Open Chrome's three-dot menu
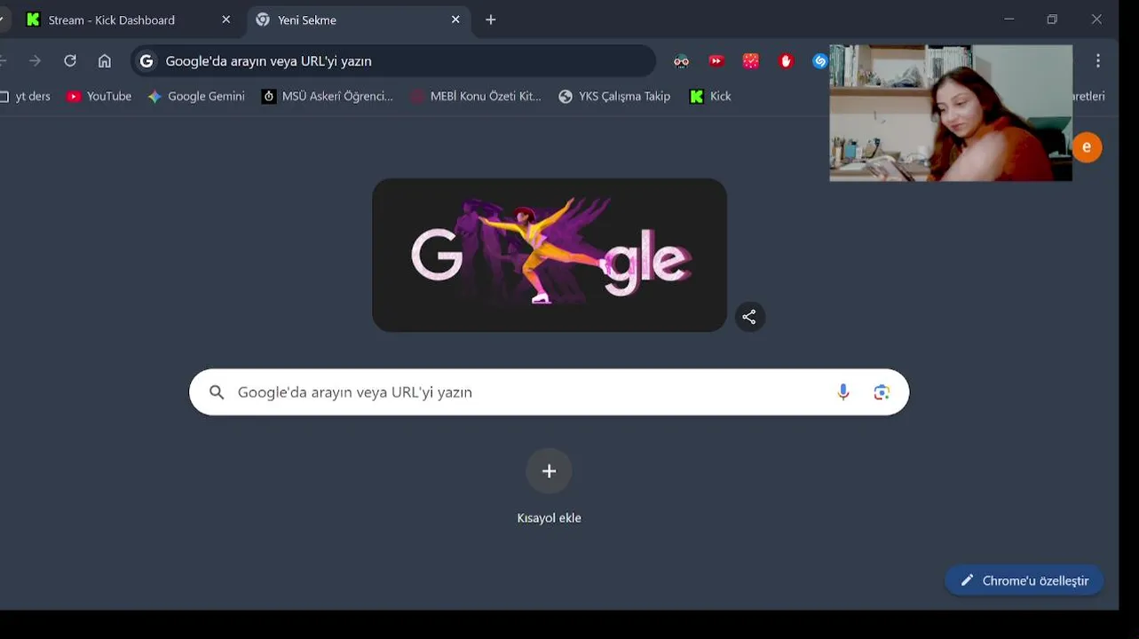1139x639 pixels. pos(1098,61)
